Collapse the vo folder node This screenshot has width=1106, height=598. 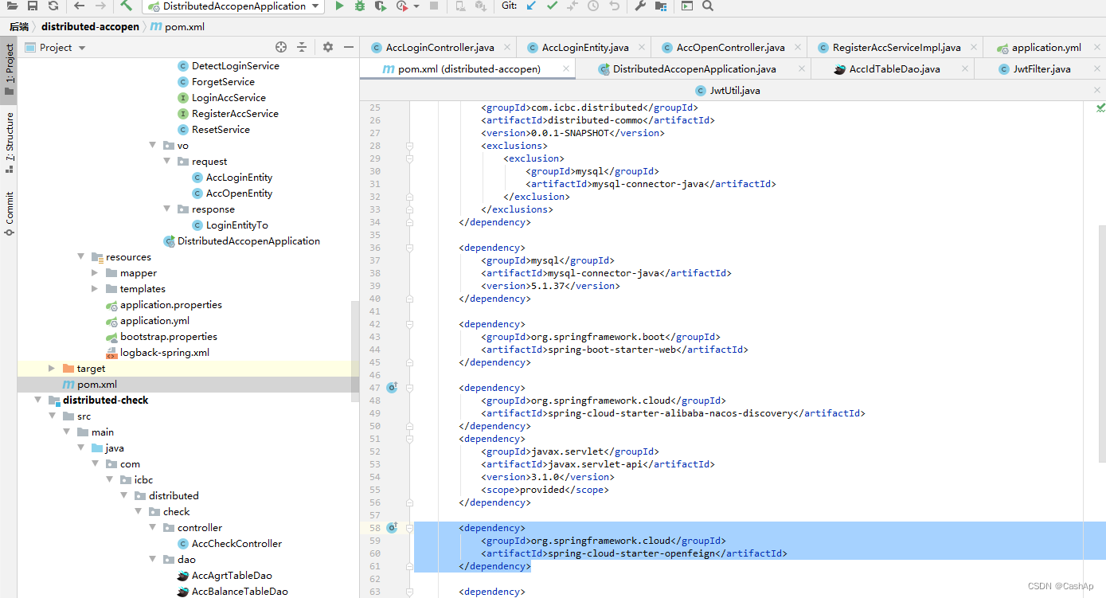tap(153, 146)
